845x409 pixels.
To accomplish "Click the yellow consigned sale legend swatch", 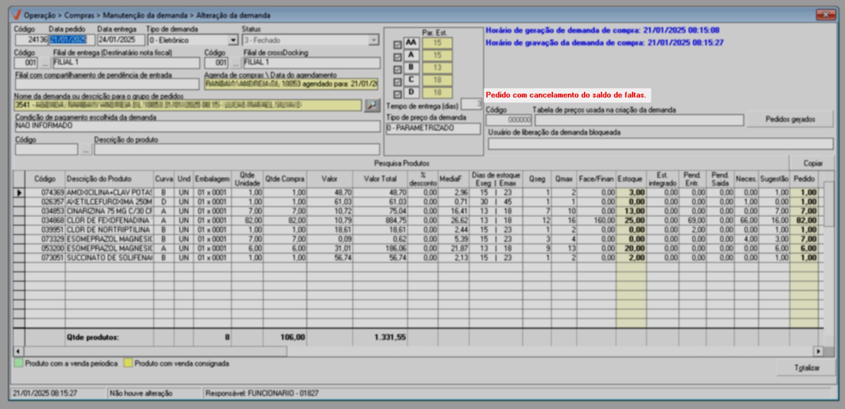I will pyautogui.click(x=128, y=363).
